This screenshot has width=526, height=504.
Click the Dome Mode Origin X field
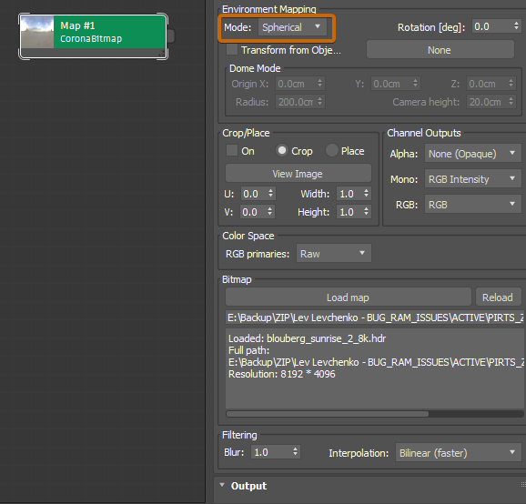[x=296, y=84]
